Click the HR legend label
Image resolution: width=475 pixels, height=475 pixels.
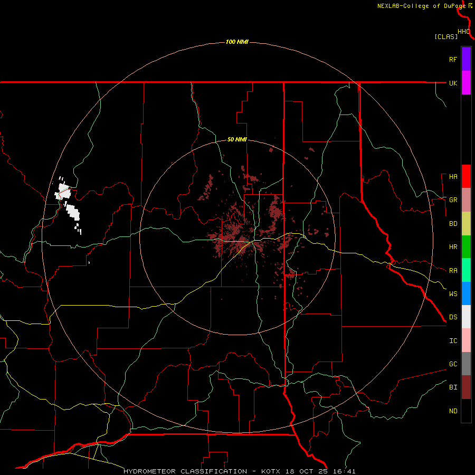tap(453, 247)
